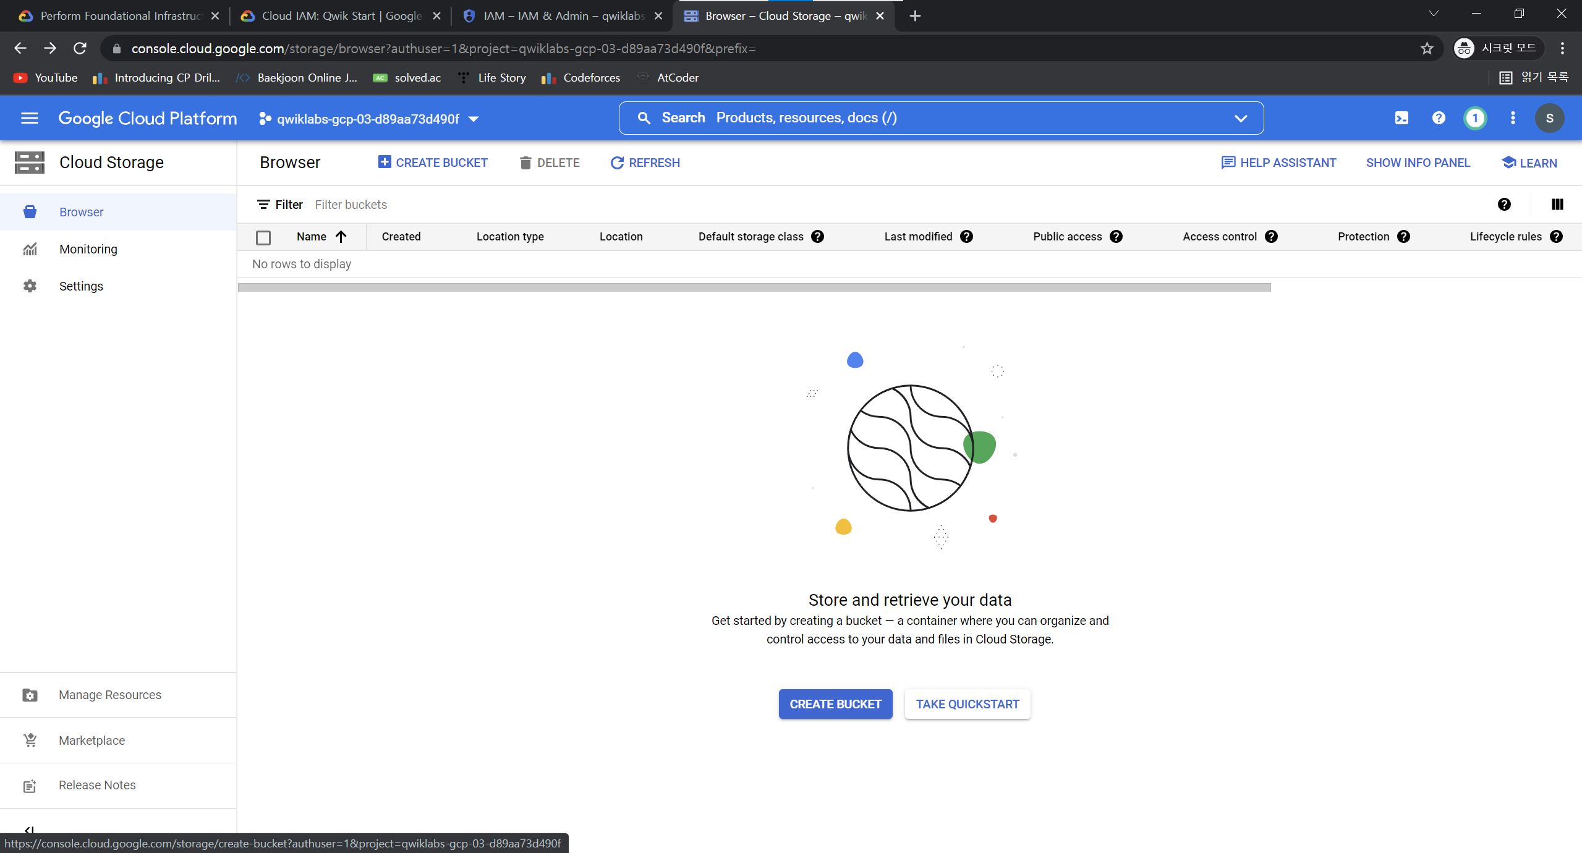The height and width of the screenshot is (853, 1582).
Task: Expand the search bar dropdown chevron
Action: click(1240, 118)
